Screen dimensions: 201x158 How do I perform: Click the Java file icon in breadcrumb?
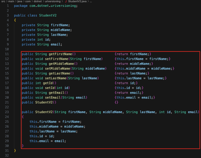(66, 2)
